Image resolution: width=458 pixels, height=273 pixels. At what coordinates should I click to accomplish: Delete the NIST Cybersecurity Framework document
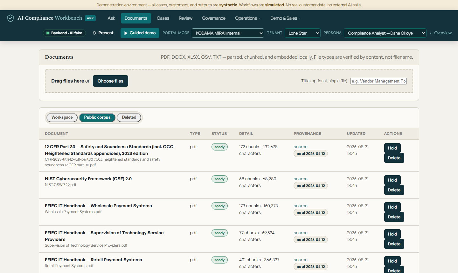(394, 190)
